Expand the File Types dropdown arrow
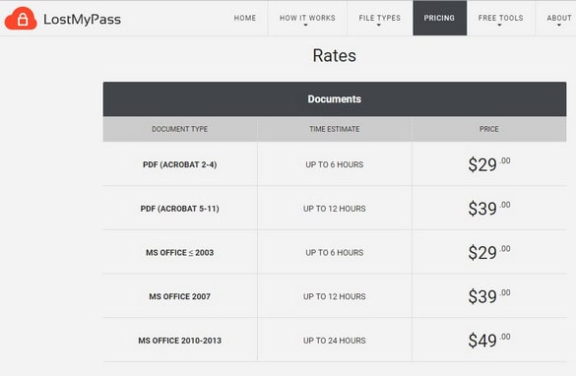576x376 pixels. [x=379, y=26]
